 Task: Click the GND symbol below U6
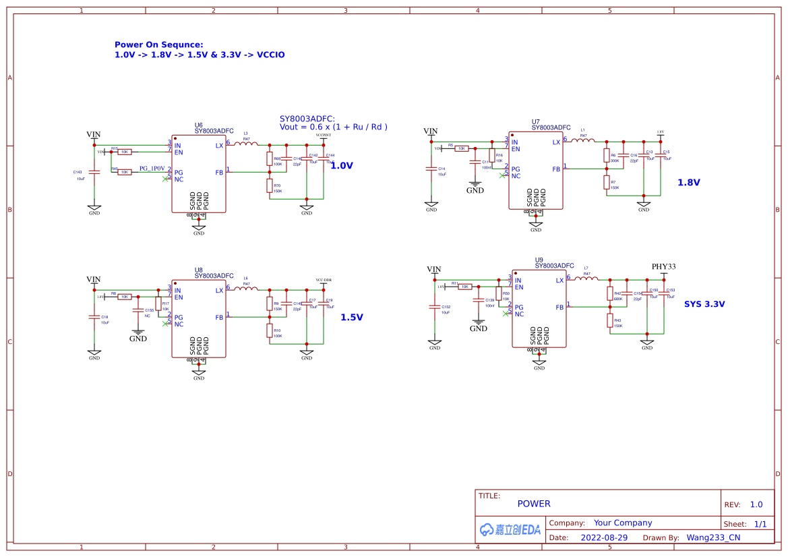click(x=198, y=230)
